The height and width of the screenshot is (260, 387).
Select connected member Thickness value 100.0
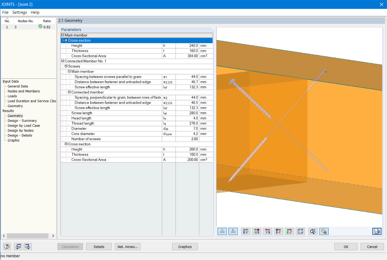pyautogui.click(x=187, y=154)
